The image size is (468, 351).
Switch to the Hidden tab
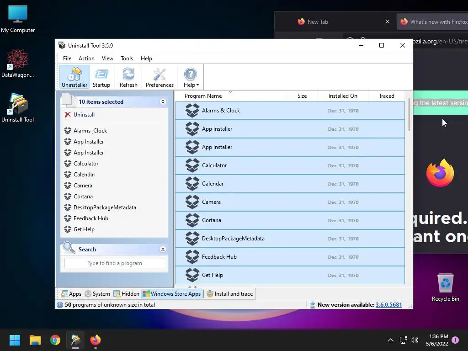[126, 294]
